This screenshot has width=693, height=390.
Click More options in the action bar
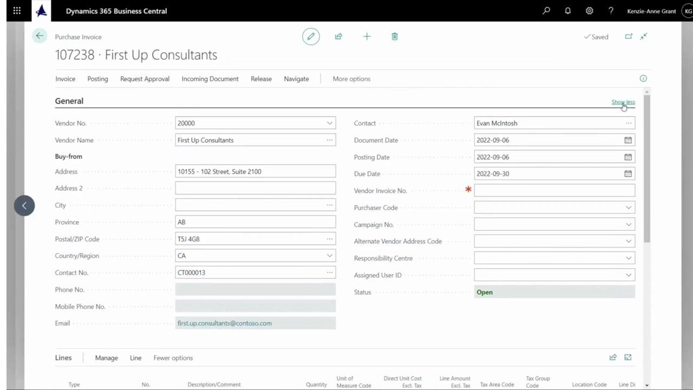pos(351,79)
